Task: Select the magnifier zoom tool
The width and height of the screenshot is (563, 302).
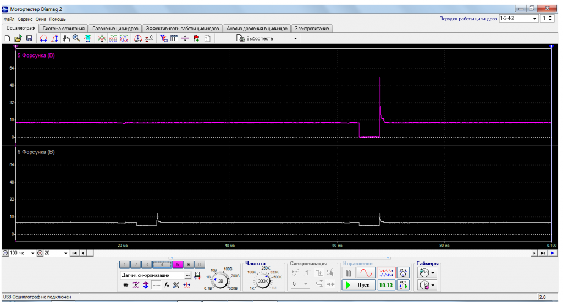Action: [x=76, y=38]
